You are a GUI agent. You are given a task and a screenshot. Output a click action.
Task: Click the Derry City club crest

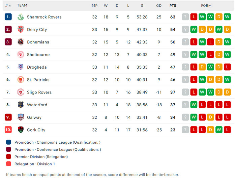pyautogui.click(x=21, y=29)
